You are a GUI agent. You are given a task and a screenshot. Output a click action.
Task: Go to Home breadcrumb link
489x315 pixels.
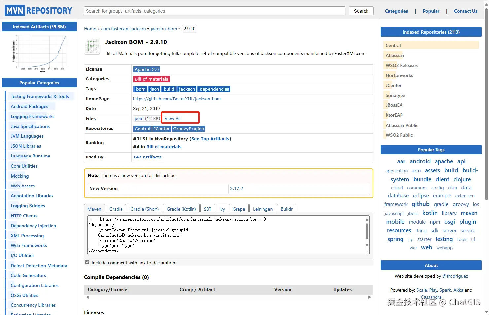(90, 29)
